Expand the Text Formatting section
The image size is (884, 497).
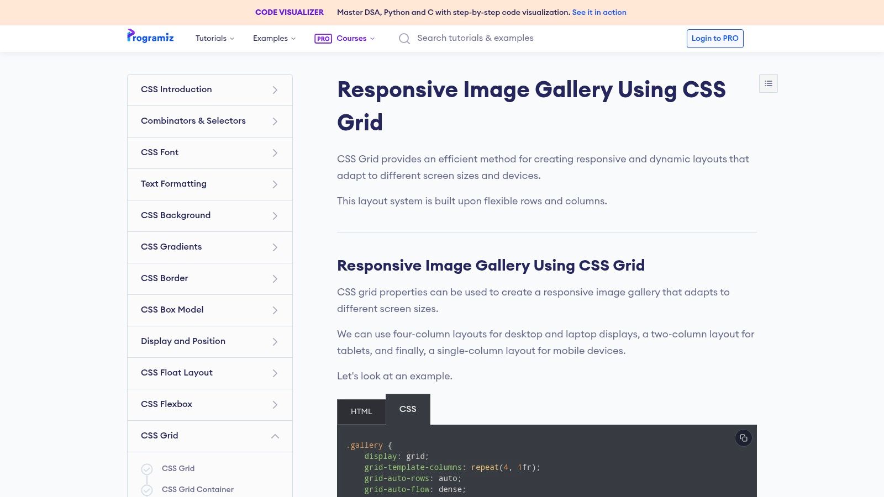coord(210,184)
